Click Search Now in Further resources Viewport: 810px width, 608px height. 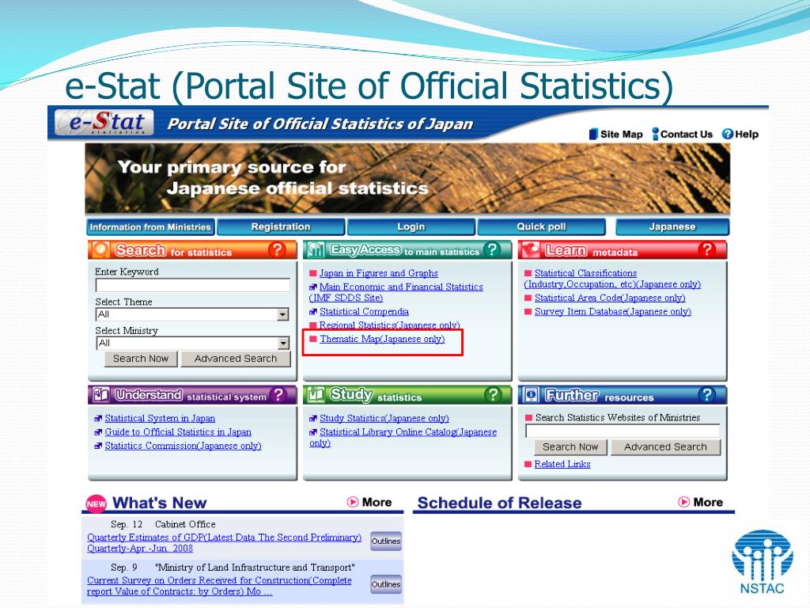click(570, 447)
